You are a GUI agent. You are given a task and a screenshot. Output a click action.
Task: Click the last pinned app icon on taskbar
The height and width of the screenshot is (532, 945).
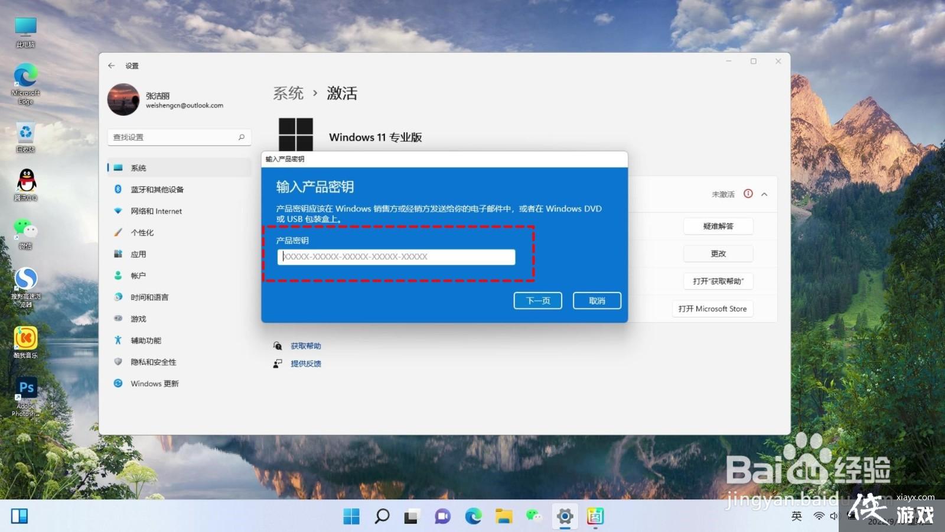[595, 516]
